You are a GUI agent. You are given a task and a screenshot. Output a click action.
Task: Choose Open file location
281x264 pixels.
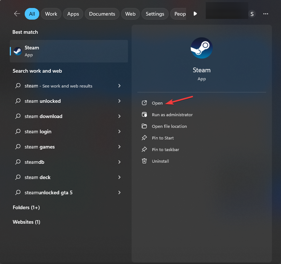point(169,126)
